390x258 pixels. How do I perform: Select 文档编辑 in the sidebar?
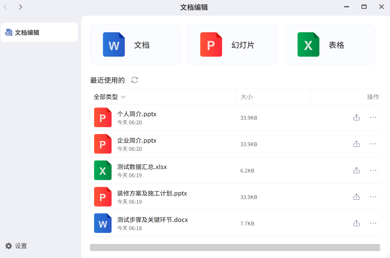(x=39, y=32)
